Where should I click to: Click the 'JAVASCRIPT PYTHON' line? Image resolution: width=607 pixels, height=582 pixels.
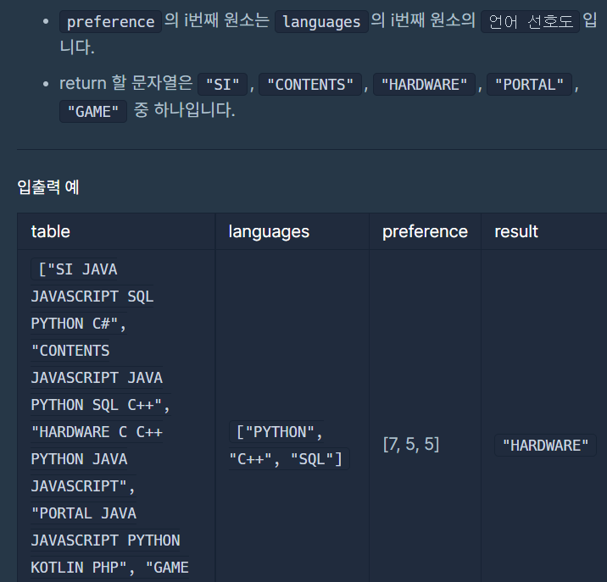click(x=105, y=540)
